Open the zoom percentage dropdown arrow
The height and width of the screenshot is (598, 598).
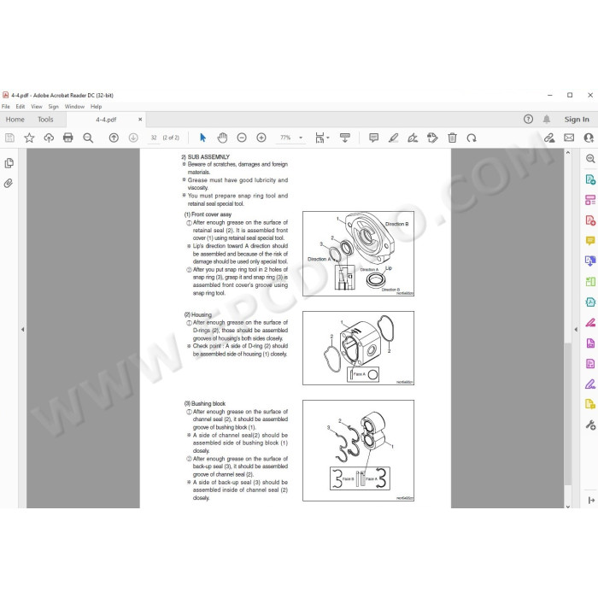pyautogui.click(x=301, y=138)
